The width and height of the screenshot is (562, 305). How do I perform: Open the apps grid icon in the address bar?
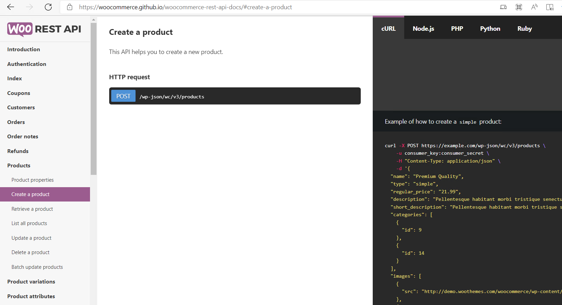pos(519,7)
